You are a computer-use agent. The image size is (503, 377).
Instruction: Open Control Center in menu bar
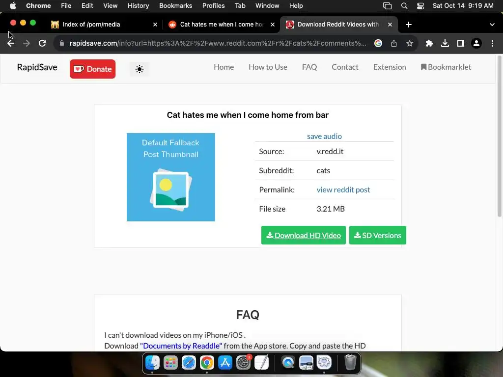tap(420, 6)
